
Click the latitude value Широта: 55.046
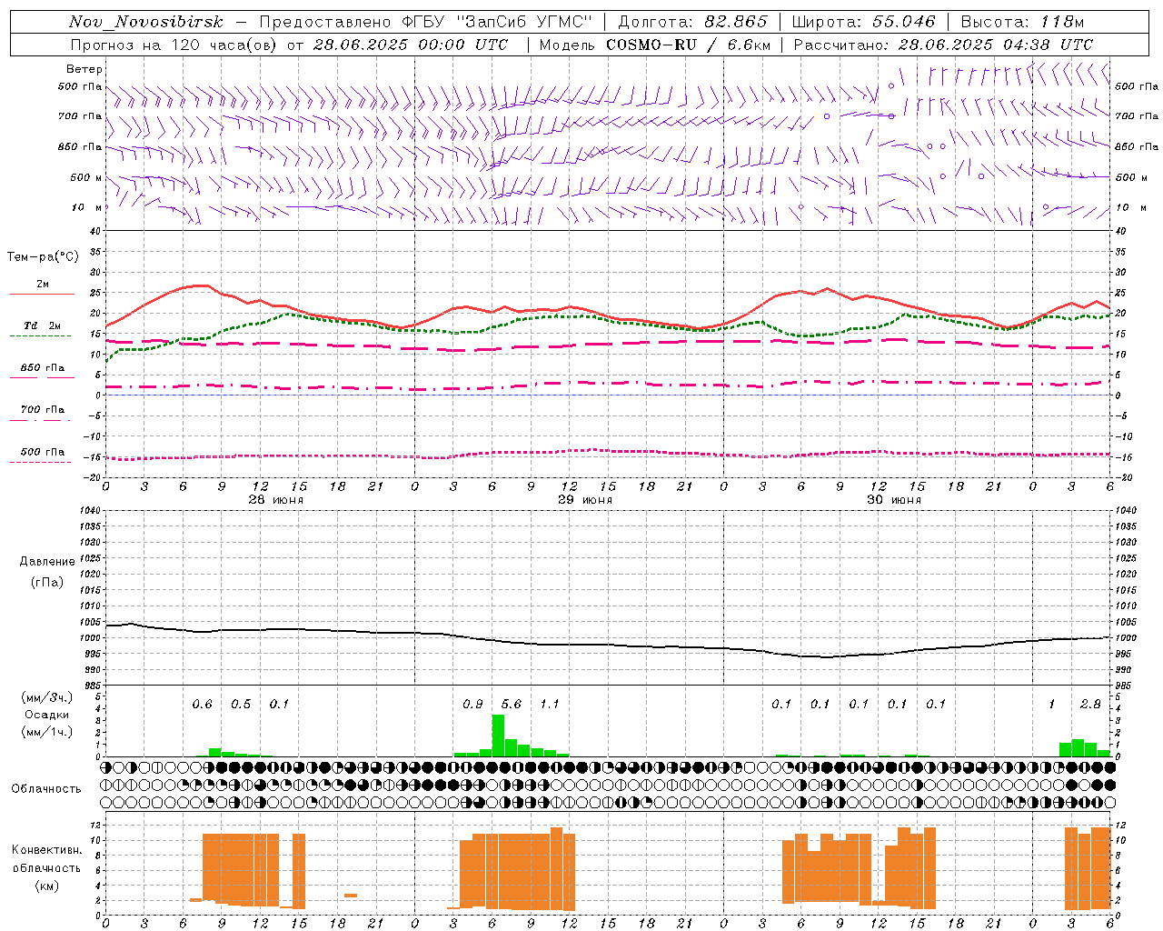coord(864,22)
